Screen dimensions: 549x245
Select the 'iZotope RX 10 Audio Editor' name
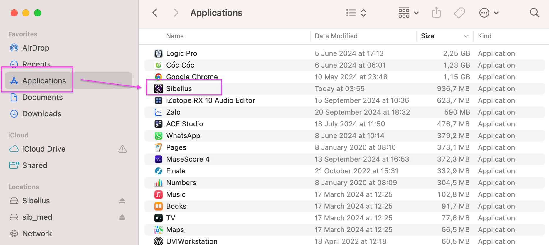pos(210,100)
